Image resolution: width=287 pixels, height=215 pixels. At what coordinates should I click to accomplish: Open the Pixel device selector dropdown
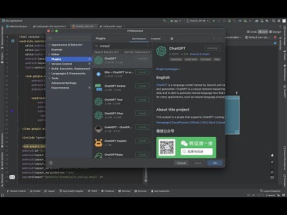click(x=198, y=21)
